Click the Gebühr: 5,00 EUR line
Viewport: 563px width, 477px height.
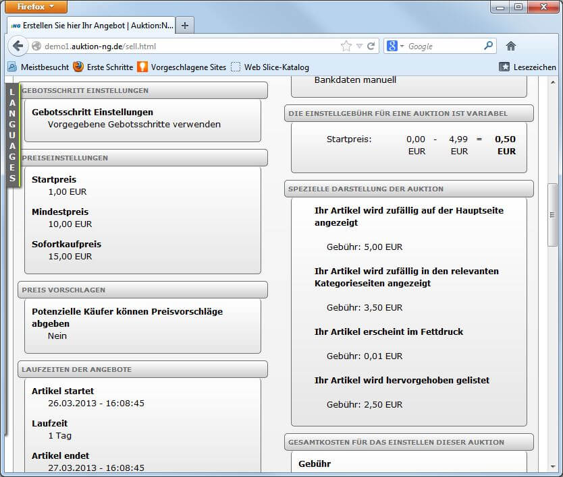(365, 247)
